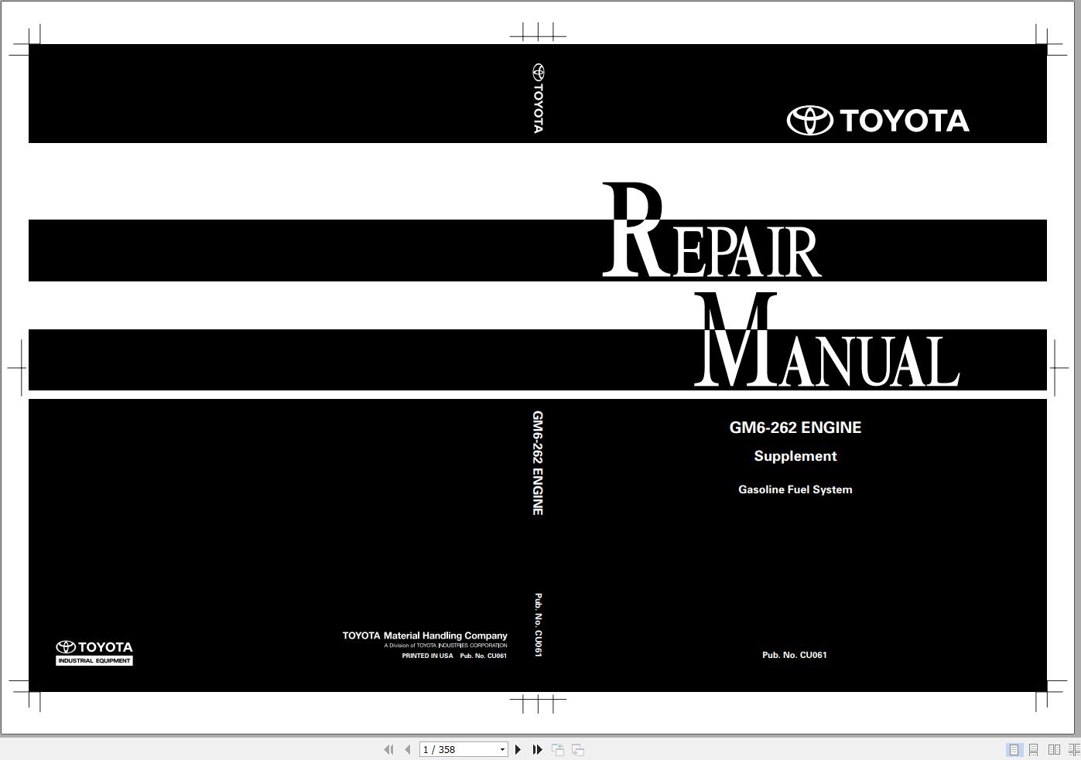Click the vertical Pub. No. CU061 spine text
The image size is (1081, 760).
coord(539,625)
